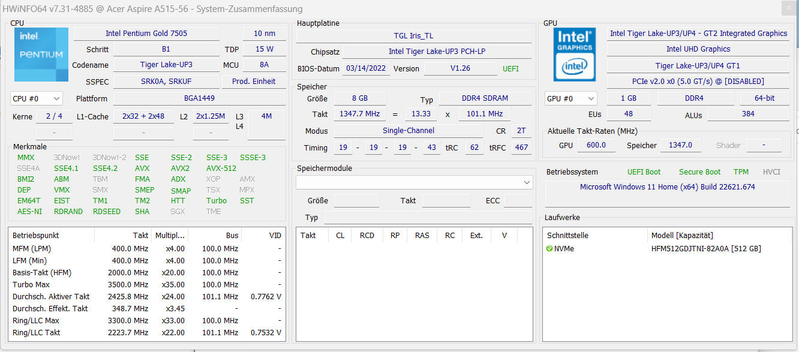
Task: Click the SSPEC value SRK0A, SRKUF
Action: tap(166, 82)
